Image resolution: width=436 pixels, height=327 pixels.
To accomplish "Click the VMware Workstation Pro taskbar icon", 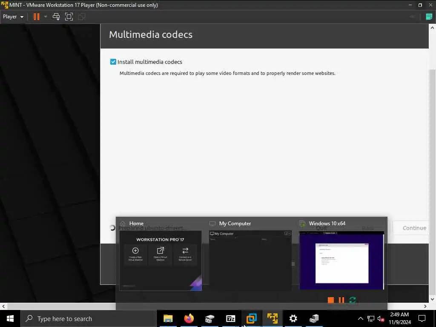I will 251,318.
